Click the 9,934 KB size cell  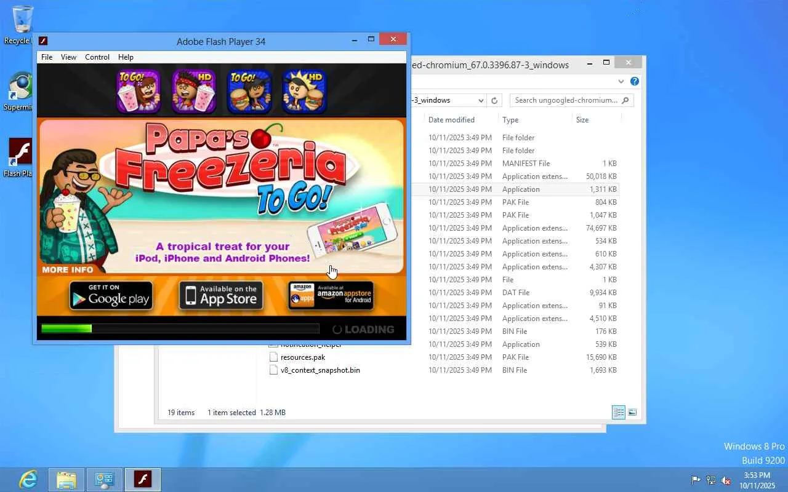(603, 293)
